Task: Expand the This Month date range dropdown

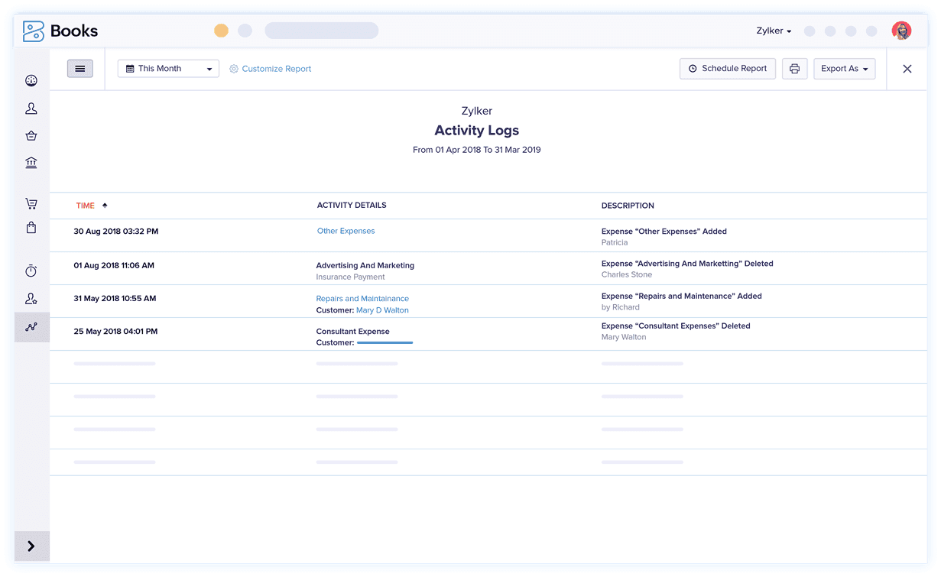Action: point(168,68)
